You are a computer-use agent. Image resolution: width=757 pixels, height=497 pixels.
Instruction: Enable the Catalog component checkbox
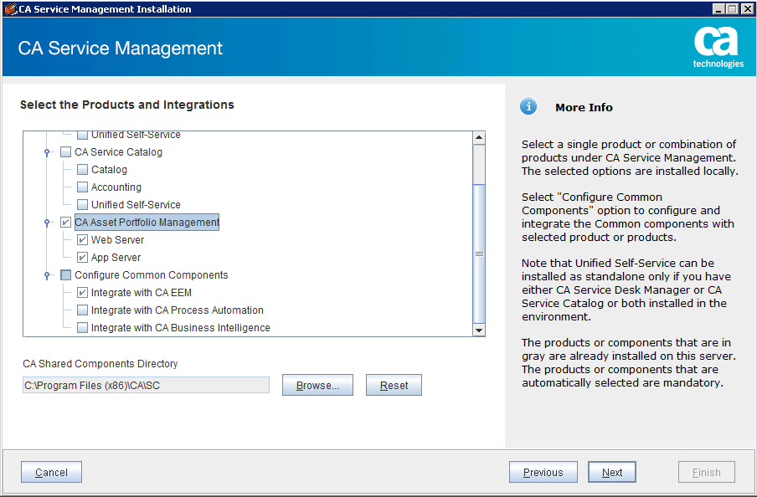pos(83,169)
